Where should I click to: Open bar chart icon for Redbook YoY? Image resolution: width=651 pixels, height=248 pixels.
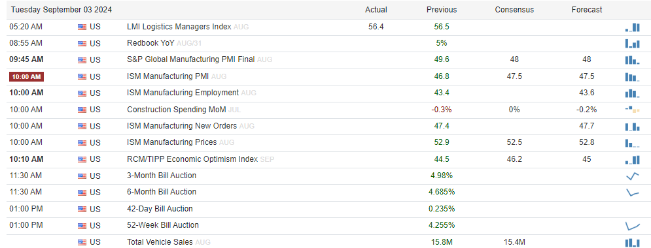632,44
